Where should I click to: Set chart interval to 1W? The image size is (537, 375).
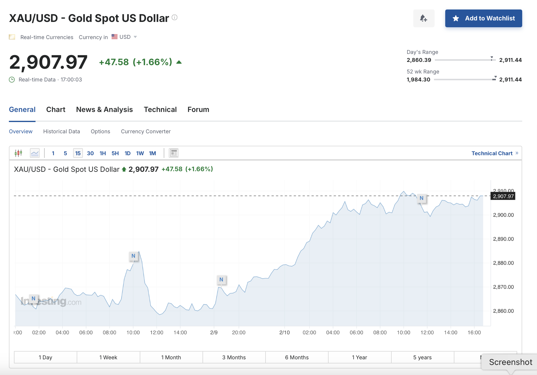coord(140,153)
